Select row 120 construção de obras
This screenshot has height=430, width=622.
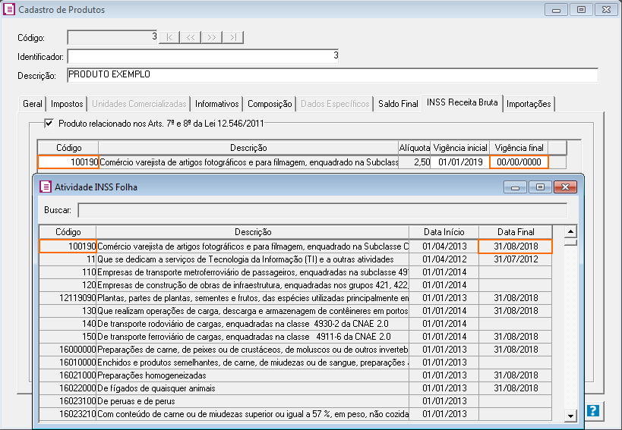295,285
